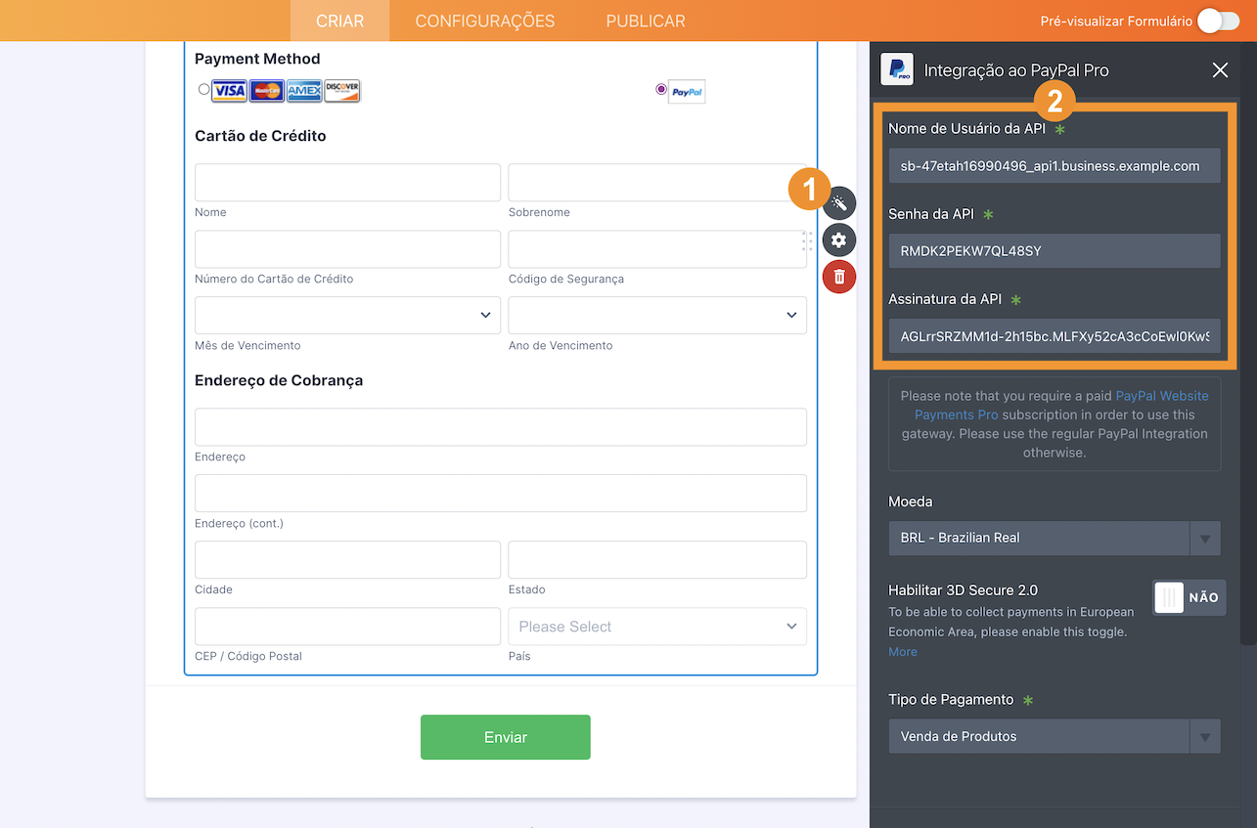
Task: Click the green Enviar button
Action: 506,737
